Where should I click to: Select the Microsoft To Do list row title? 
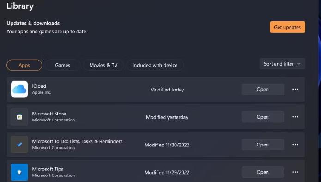pos(77,141)
